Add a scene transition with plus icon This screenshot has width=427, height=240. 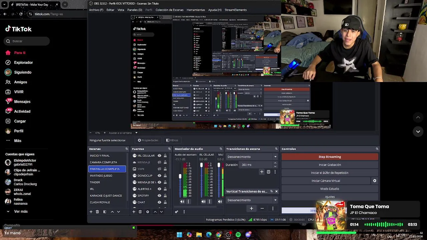262,172
